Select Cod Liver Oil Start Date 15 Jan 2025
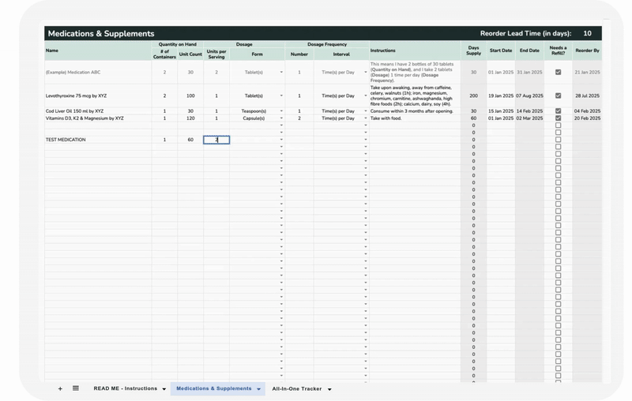The width and height of the screenshot is (632, 401). [501, 111]
